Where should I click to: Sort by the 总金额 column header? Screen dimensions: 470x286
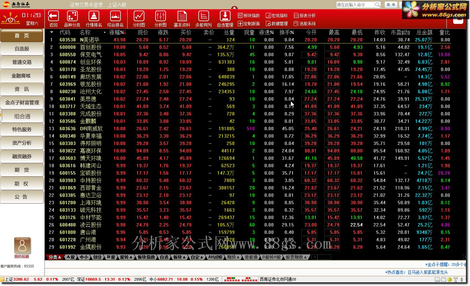click(424, 33)
